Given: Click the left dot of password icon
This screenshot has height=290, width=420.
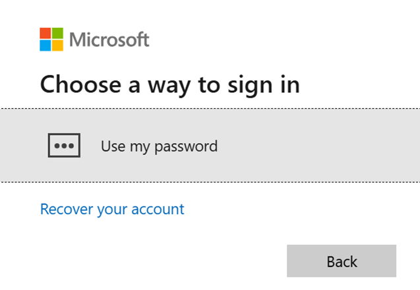Looking at the screenshot, I should [57, 146].
